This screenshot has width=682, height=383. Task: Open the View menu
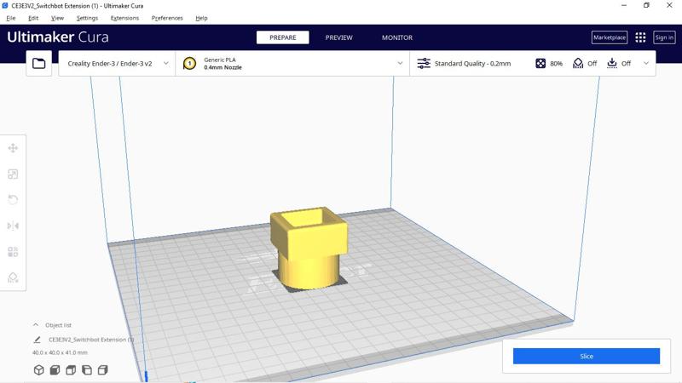pyautogui.click(x=57, y=18)
